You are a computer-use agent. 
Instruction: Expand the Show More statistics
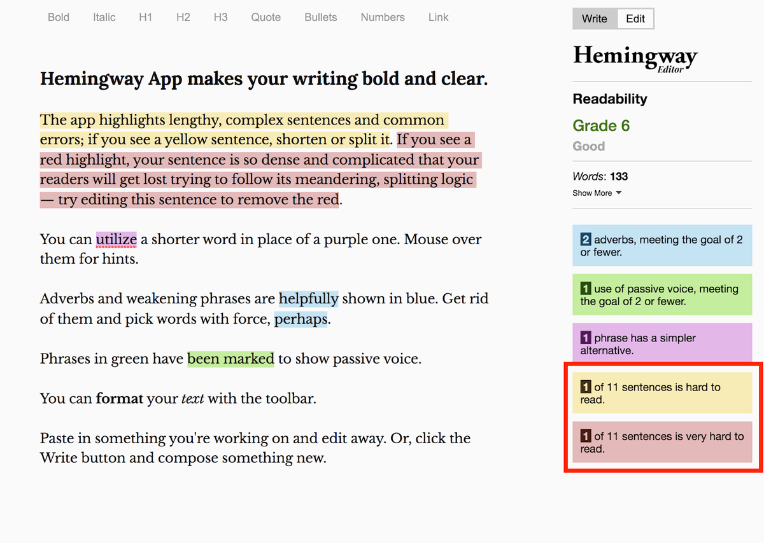(597, 193)
